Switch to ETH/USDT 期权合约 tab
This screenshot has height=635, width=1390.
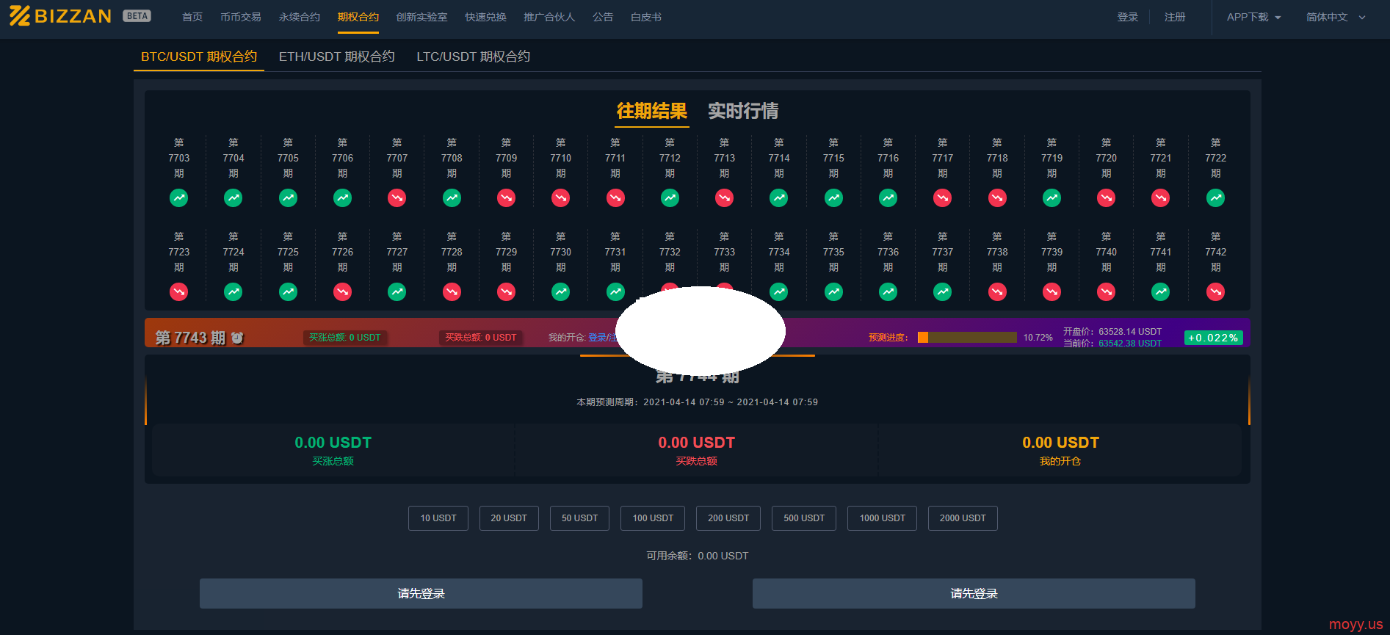click(336, 57)
